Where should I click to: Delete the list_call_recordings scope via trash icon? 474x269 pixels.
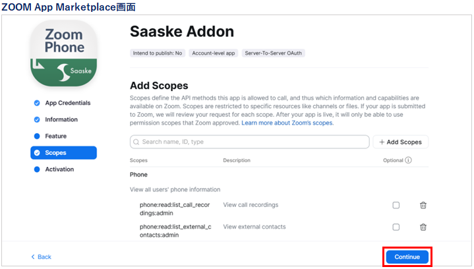423,205
